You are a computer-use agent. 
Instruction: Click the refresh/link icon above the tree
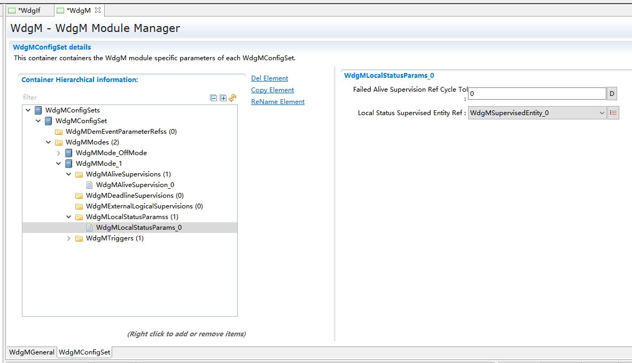pos(232,98)
